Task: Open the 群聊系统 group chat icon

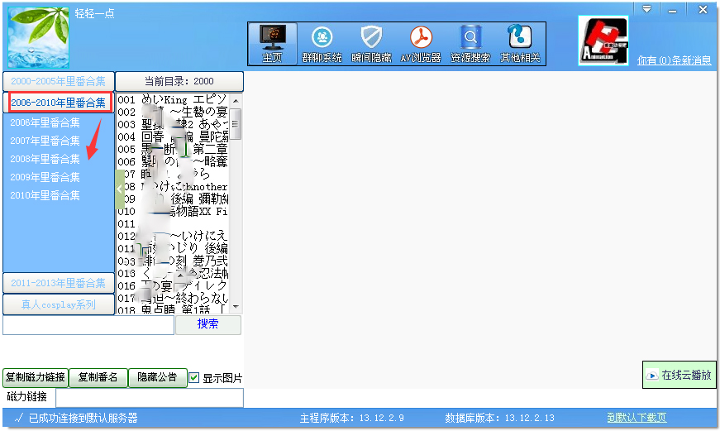Action: [x=322, y=44]
